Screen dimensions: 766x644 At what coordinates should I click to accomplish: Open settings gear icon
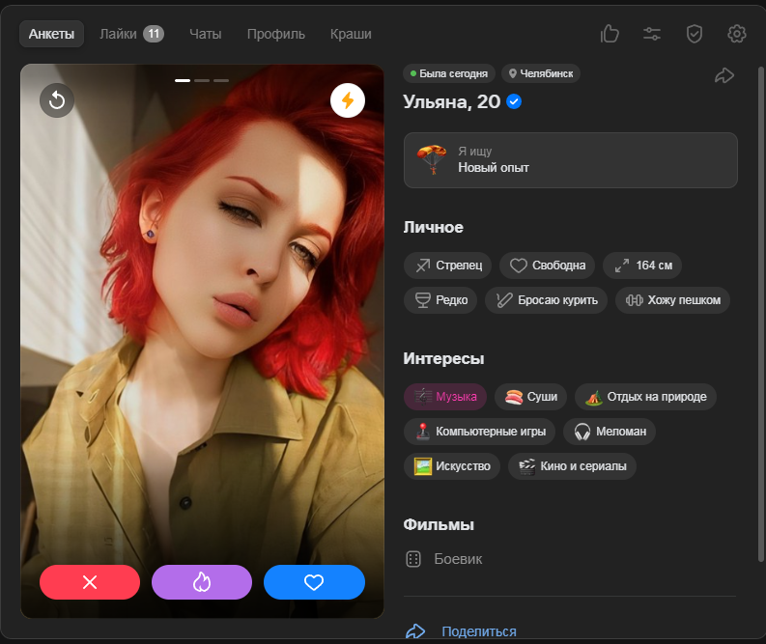[737, 34]
